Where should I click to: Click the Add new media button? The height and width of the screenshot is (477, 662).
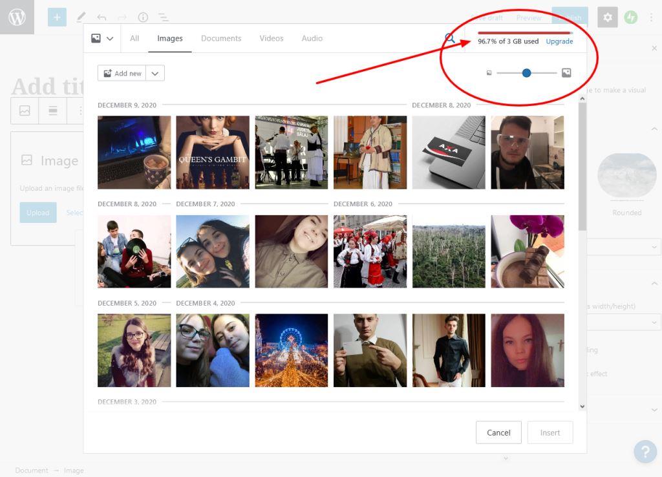(122, 74)
